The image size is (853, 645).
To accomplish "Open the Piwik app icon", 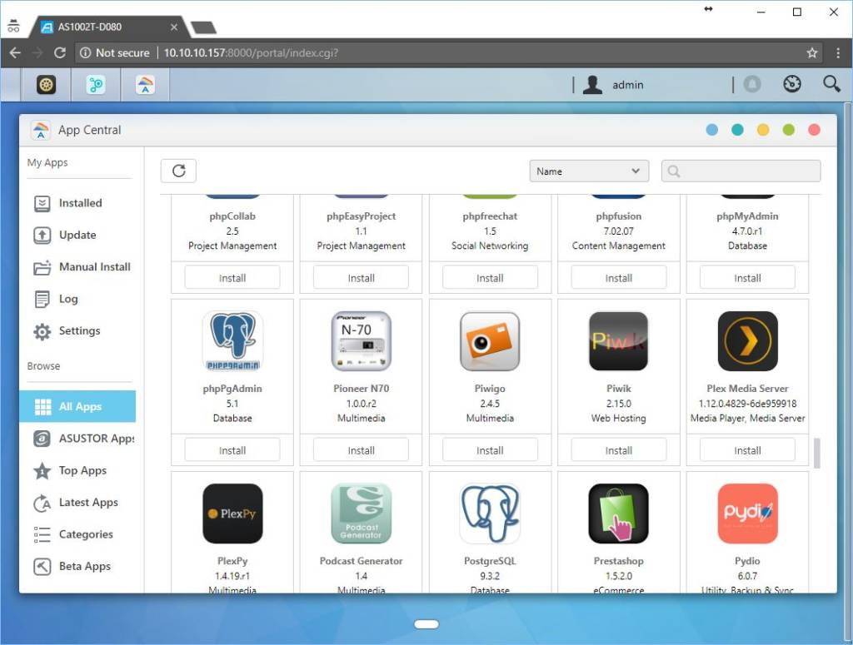I will pos(619,341).
